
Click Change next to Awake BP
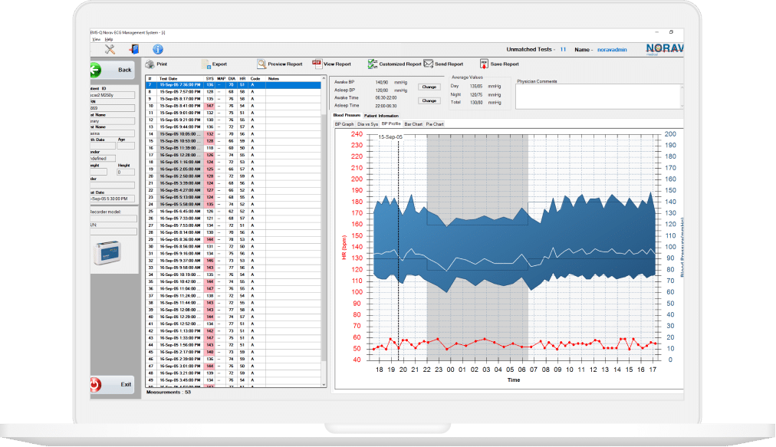(x=429, y=87)
